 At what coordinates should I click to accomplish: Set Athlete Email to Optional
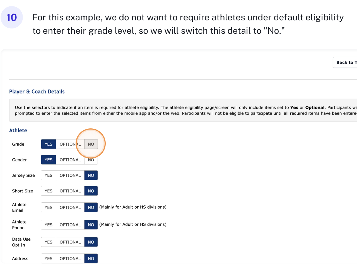tap(70, 207)
